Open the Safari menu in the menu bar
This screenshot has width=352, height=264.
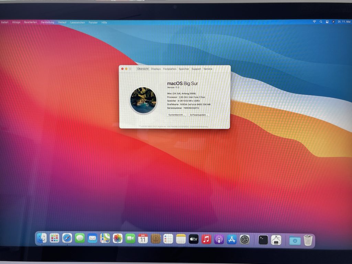click(x=4, y=22)
